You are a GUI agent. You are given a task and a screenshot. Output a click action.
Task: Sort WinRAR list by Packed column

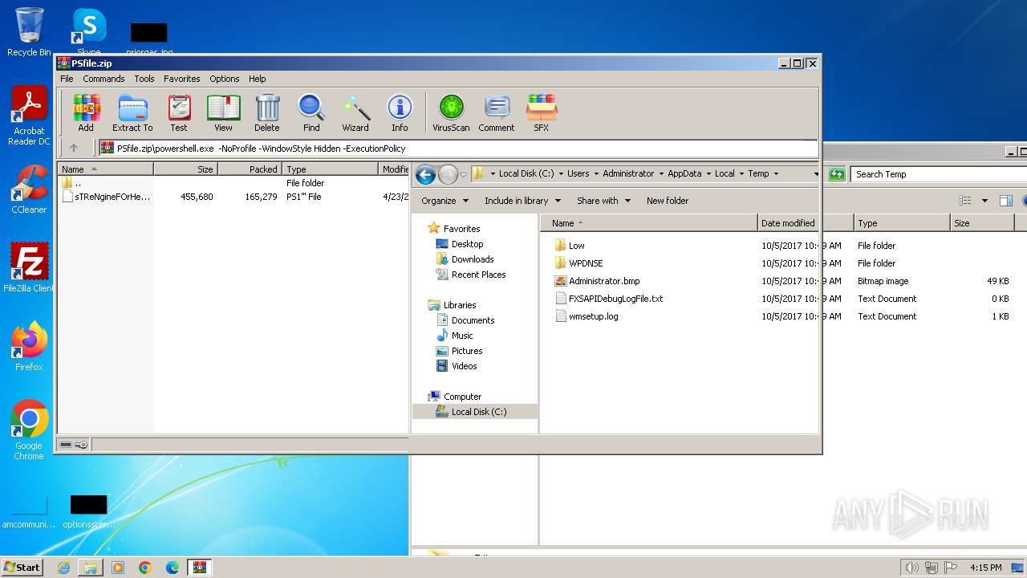(250, 169)
